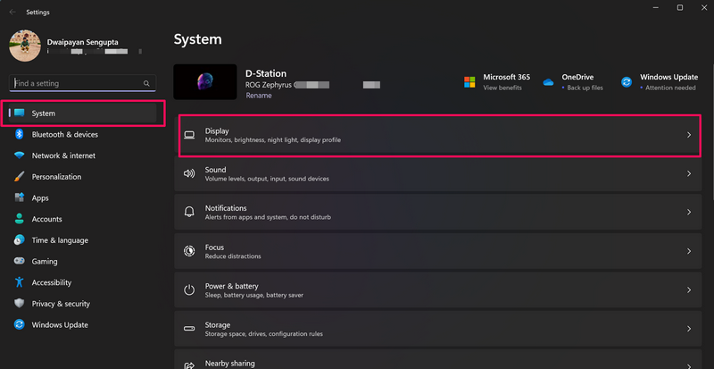Click the back arrow in the title bar
The height and width of the screenshot is (369, 714).
(x=12, y=12)
